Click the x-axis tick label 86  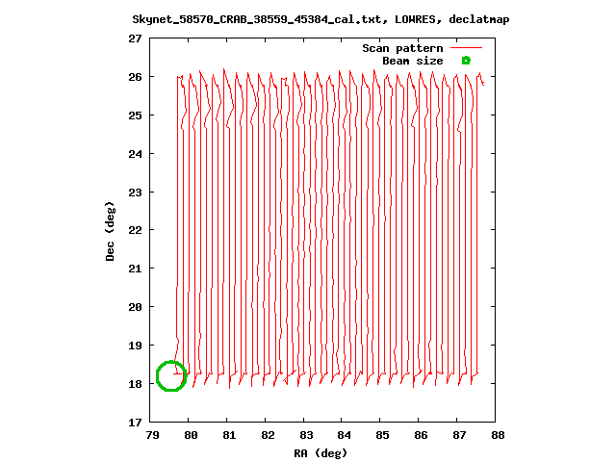pyautogui.click(x=421, y=435)
